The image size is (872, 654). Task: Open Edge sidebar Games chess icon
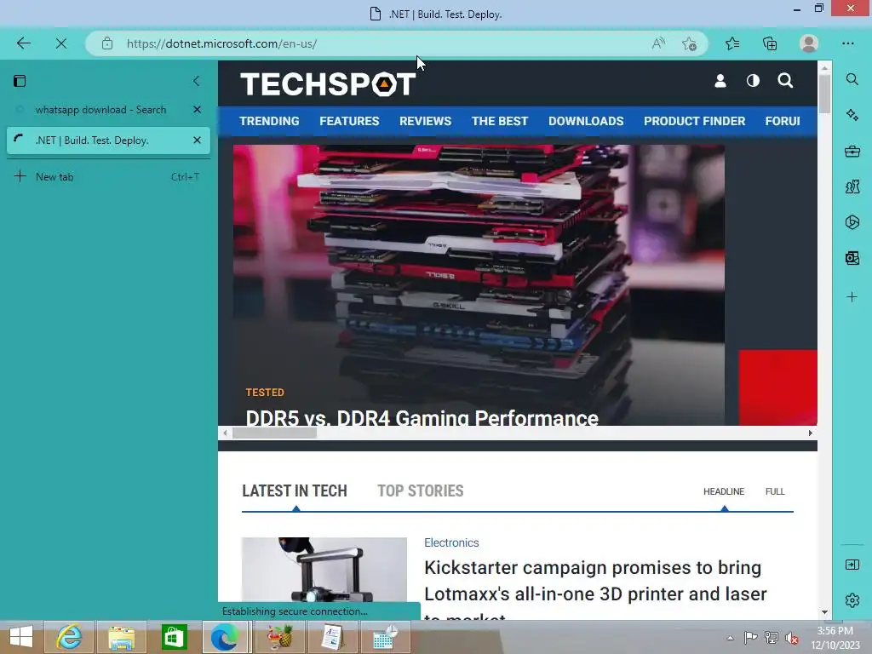(852, 186)
